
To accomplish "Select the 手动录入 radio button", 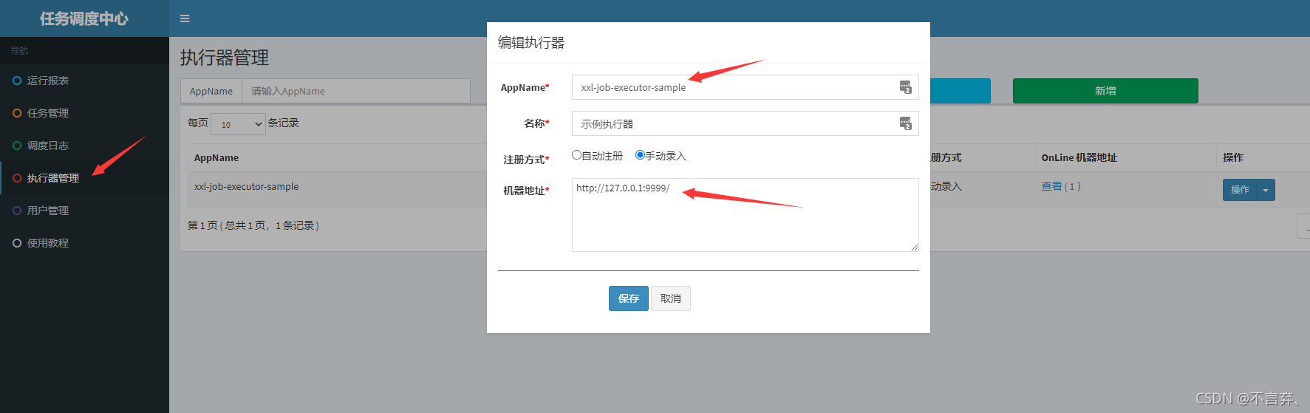I will point(640,155).
